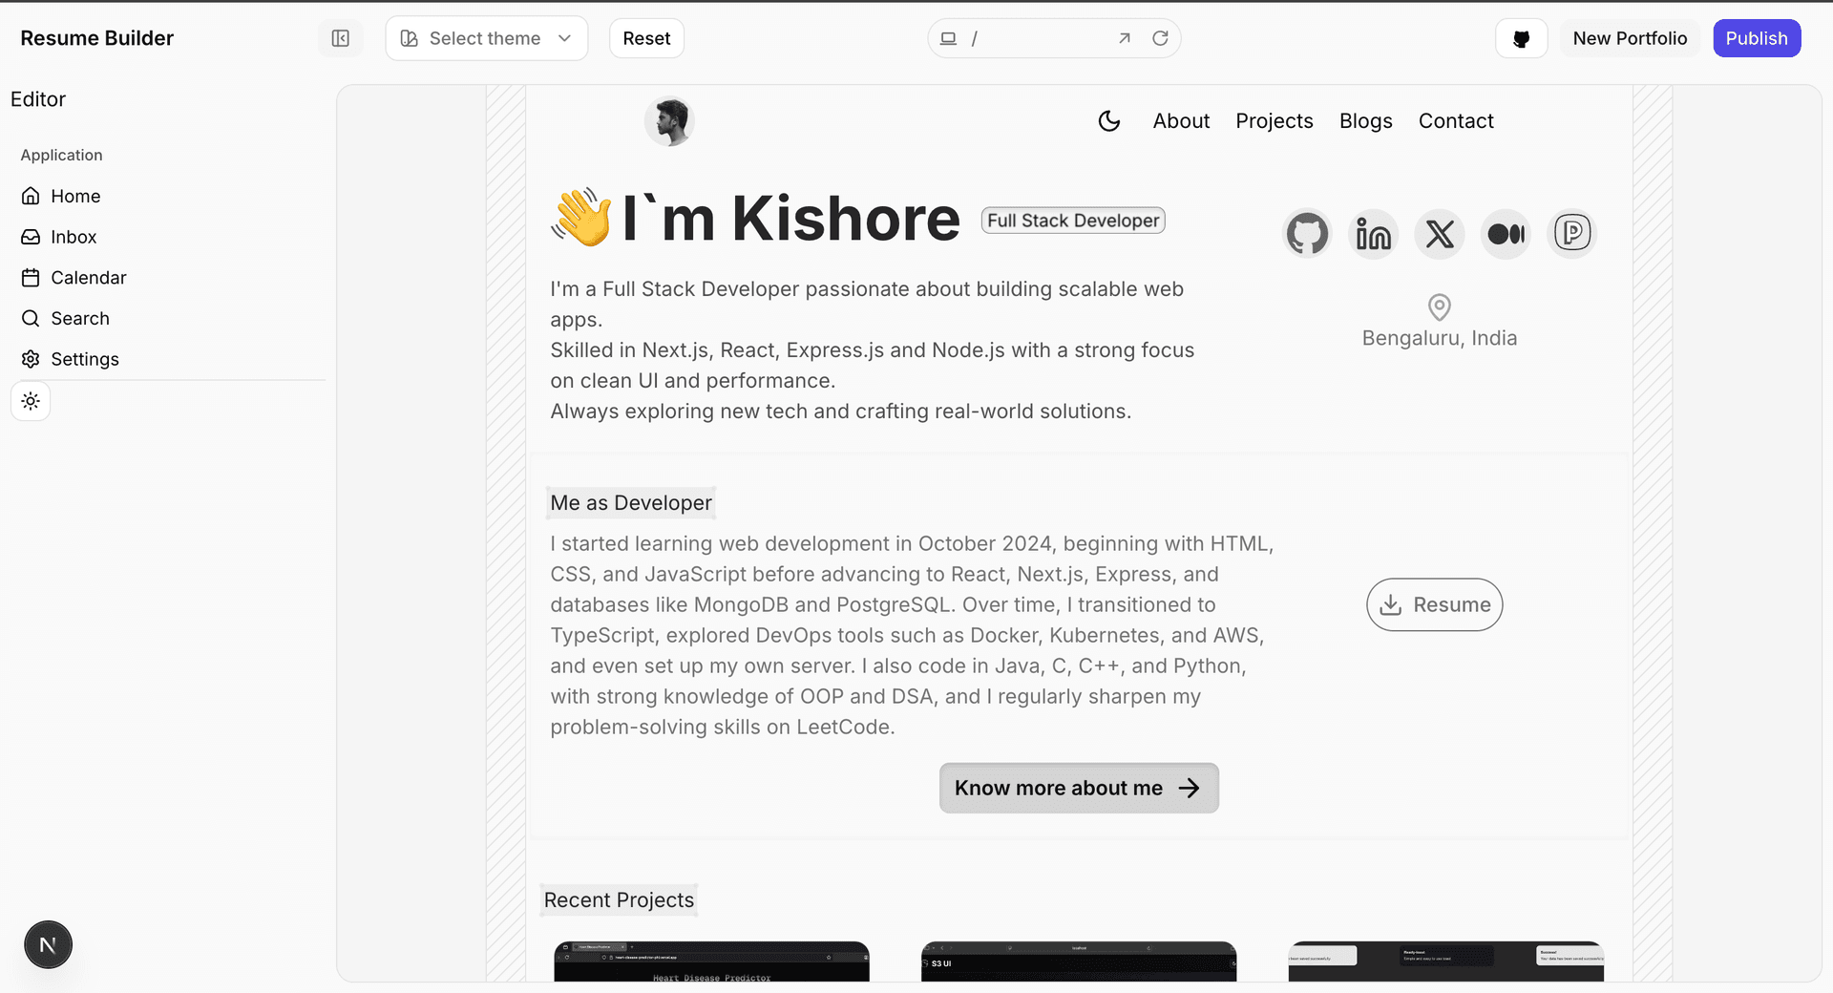Open the GitHub profile icon
The image size is (1833, 993).
1307,234
